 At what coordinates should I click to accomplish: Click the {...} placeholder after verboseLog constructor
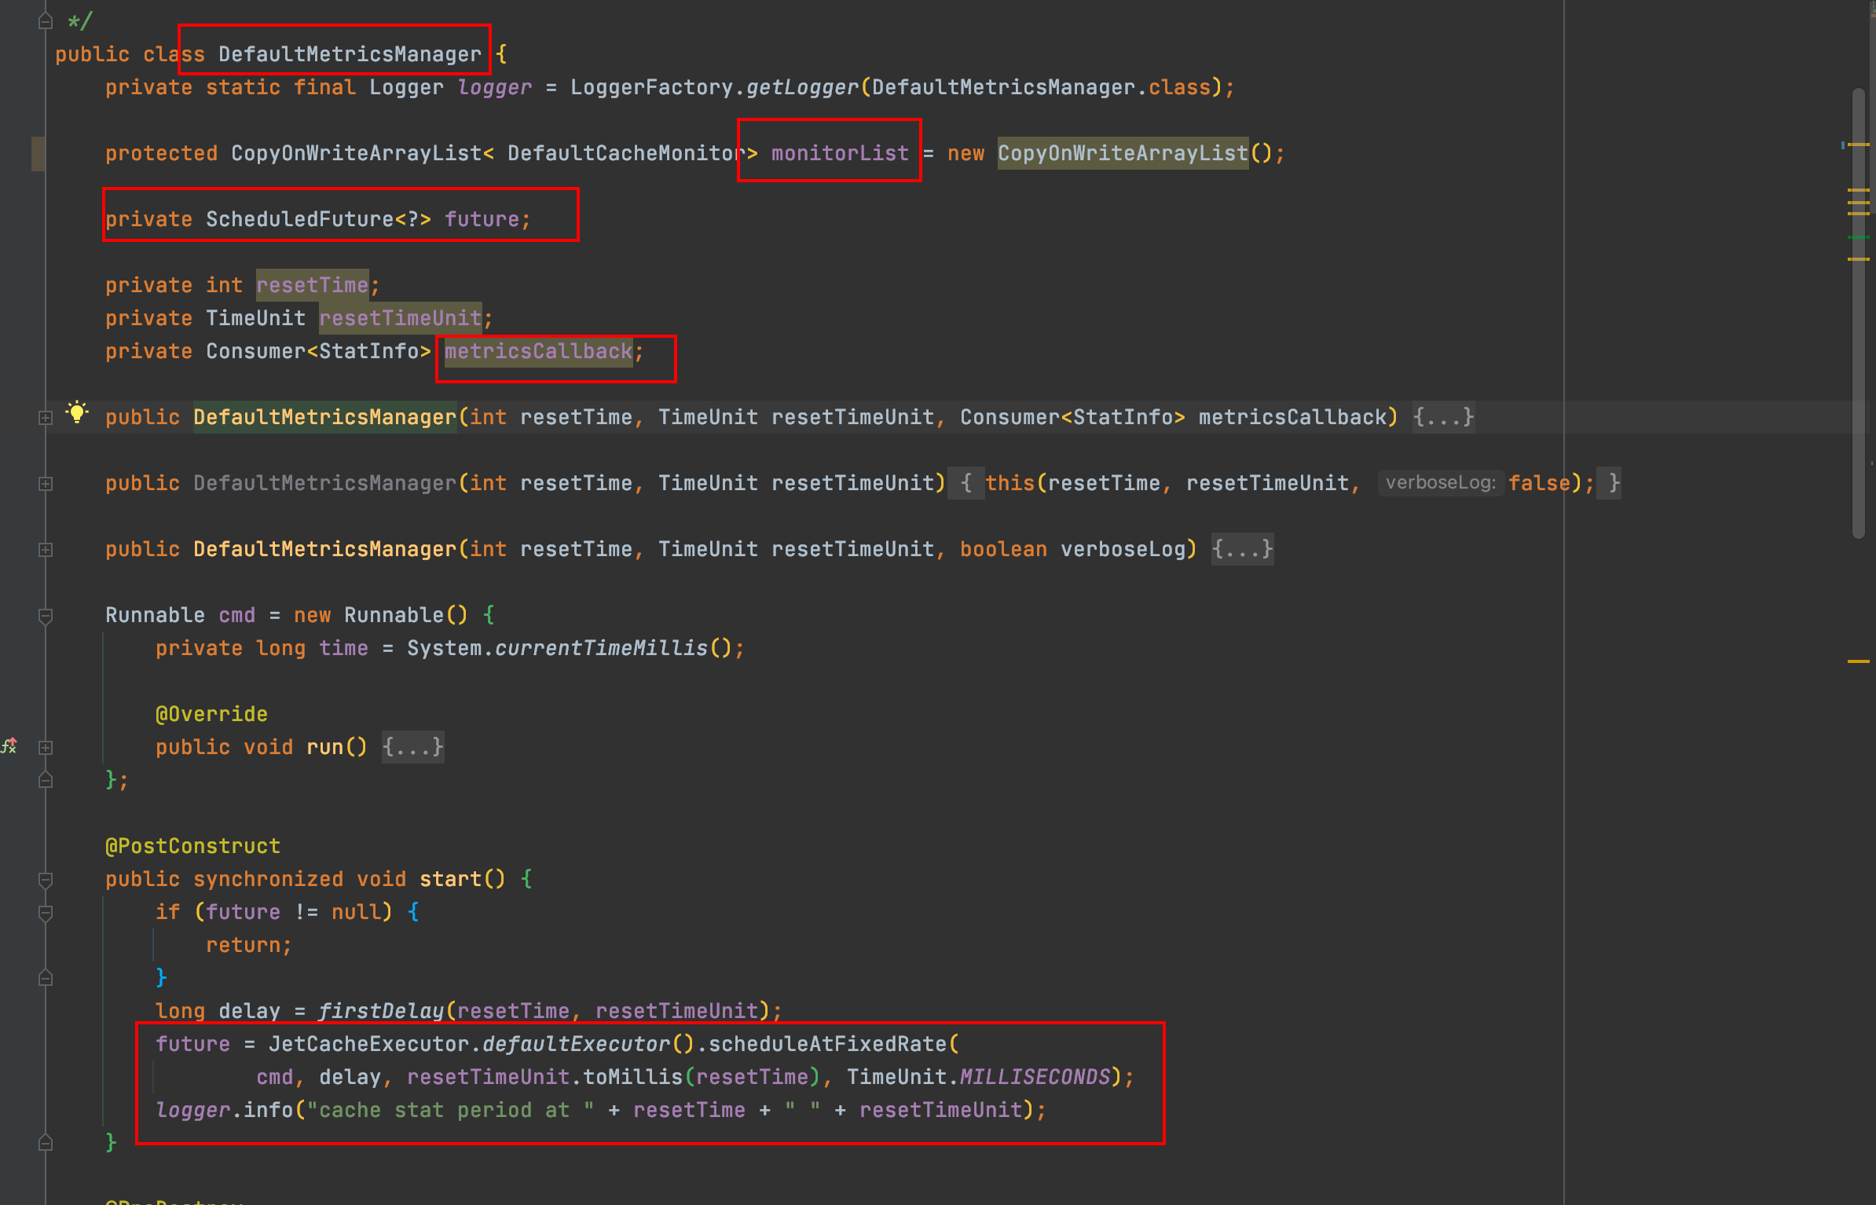1243,549
